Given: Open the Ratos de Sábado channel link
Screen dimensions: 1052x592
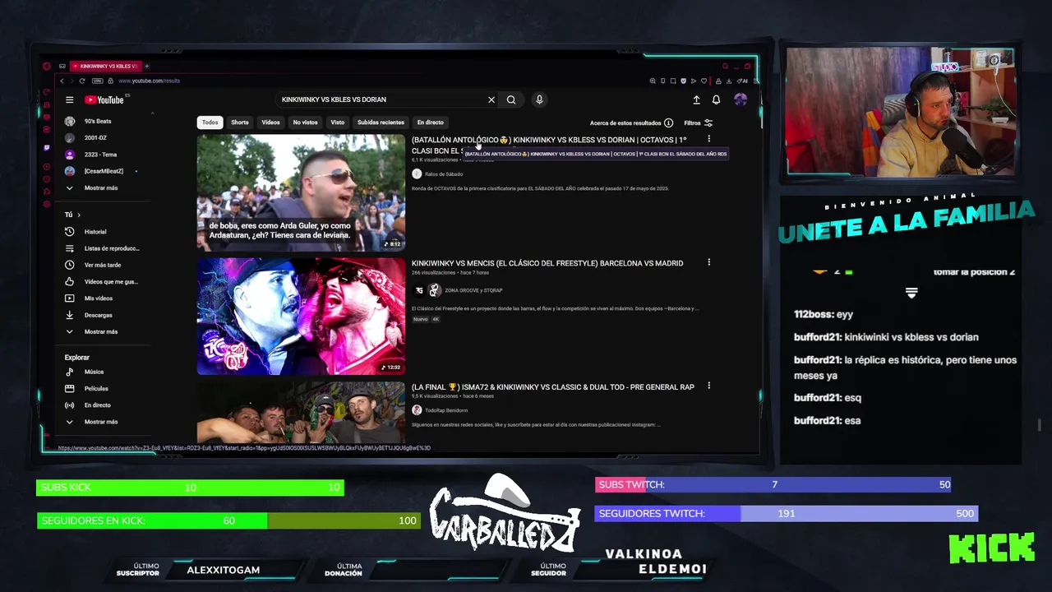Looking at the screenshot, I should click(x=444, y=174).
